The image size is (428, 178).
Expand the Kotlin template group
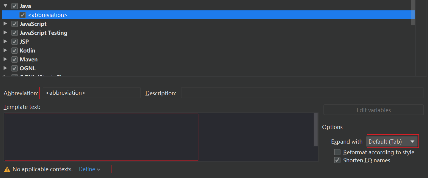5,50
